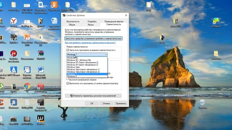Open the Подробно tab

[x=92, y=21]
